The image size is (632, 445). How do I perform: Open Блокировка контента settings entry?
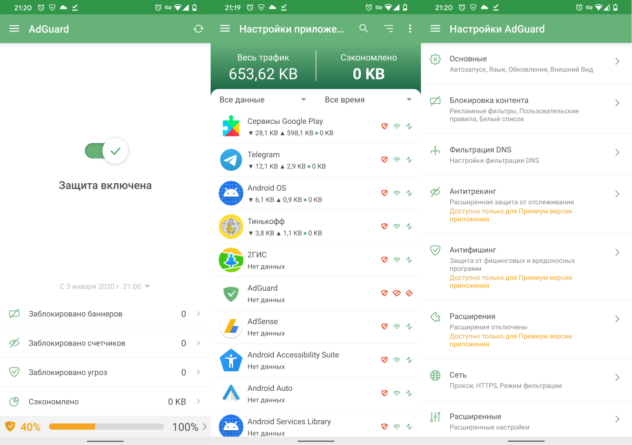527,109
